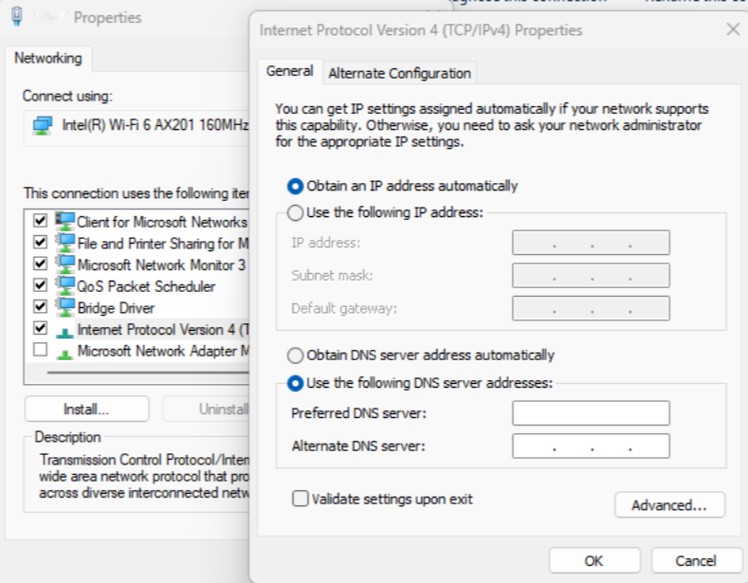748x583 pixels.
Task: Click the Bridge Driver icon
Action: (64, 307)
